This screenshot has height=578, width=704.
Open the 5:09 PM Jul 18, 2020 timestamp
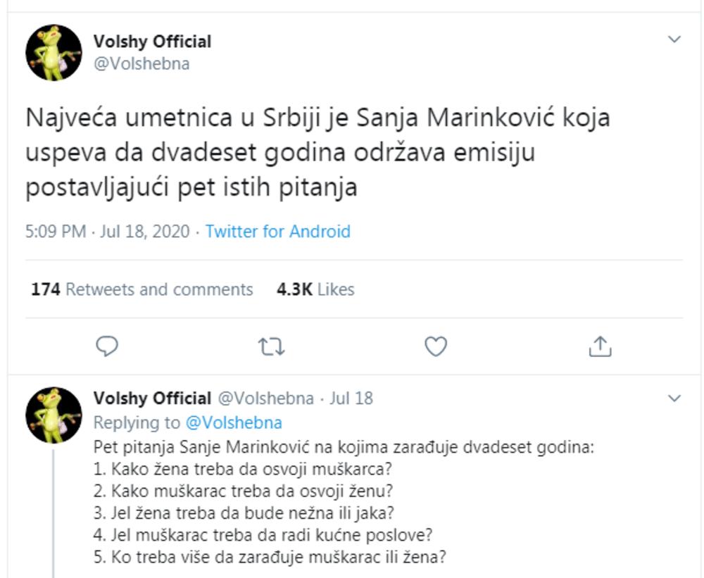pyautogui.click(x=107, y=232)
